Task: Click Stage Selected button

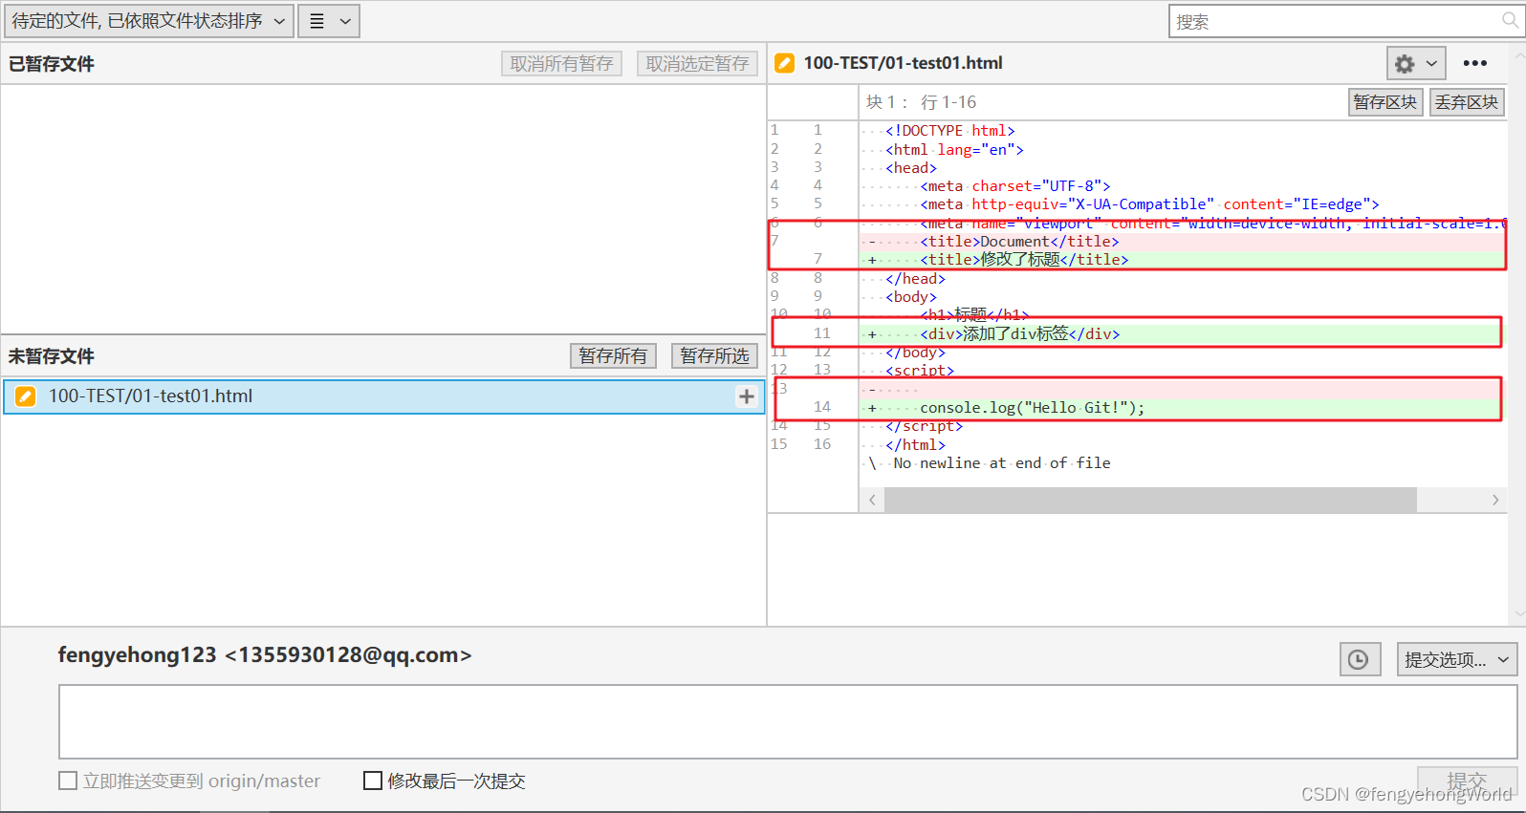Action: pyautogui.click(x=714, y=356)
